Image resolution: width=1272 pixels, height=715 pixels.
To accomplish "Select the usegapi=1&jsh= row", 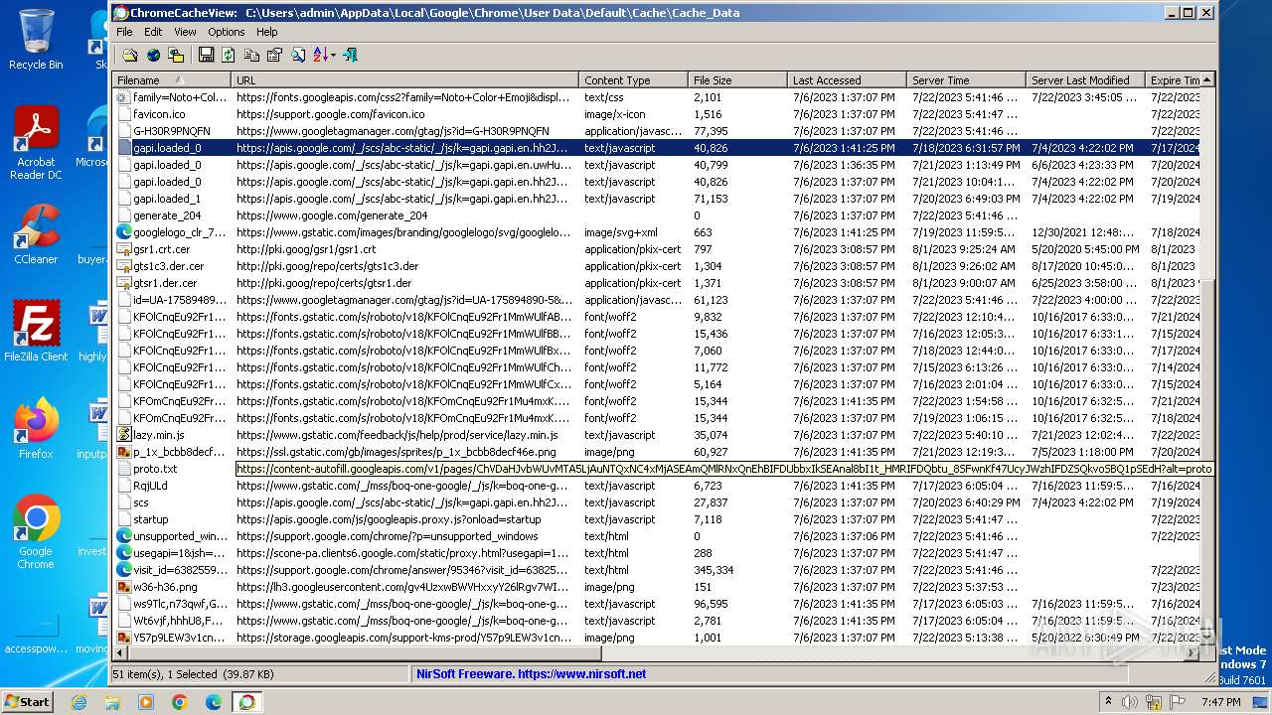I will pos(657,553).
